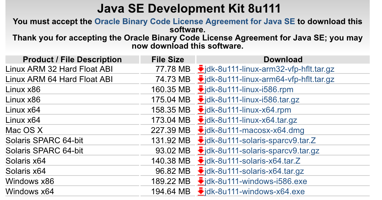Image resolution: width=382 pixels, height=200 pixels.
Task: Click red download icon beside solaris-x64.tar.gz
Action: pos(201,171)
